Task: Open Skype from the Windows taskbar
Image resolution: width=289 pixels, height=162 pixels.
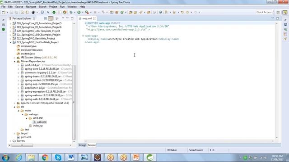Action: [58, 157]
